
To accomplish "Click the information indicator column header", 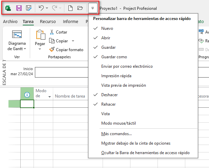I will (x=27, y=96).
